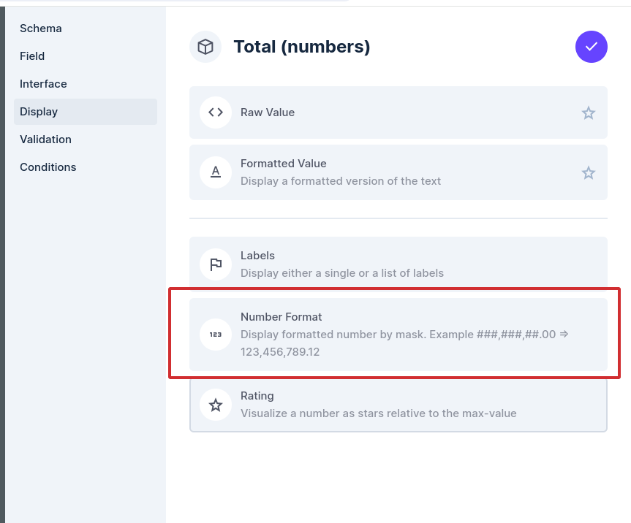Image resolution: width=631 pixels, height=523 pixels.
Task: Go to the Validation tab
Action: [86, 140]
